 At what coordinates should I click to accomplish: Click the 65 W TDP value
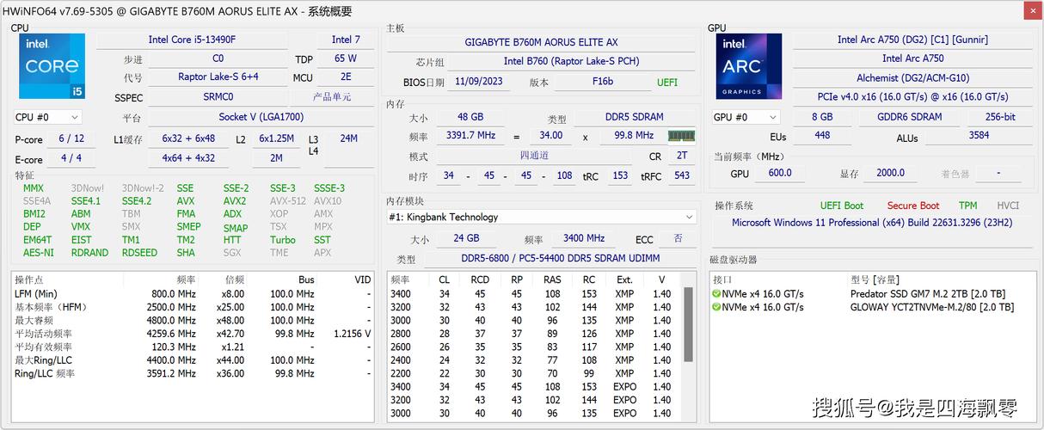346,58
